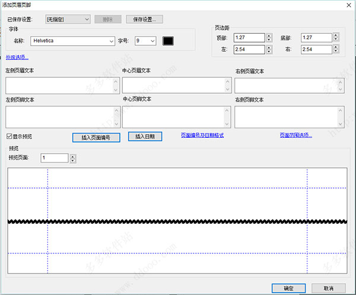Open the black font color swatch
The width and height of the screenshot is (356, 295).
pos(168,41)
